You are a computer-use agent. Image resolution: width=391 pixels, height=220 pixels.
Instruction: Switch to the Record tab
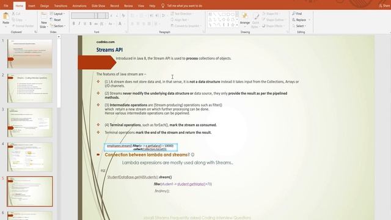point(114,5)
